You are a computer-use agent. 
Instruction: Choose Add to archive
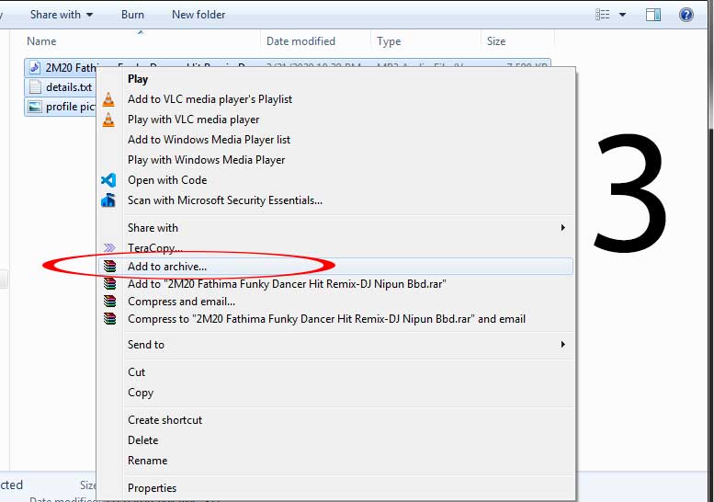(167, 267)
